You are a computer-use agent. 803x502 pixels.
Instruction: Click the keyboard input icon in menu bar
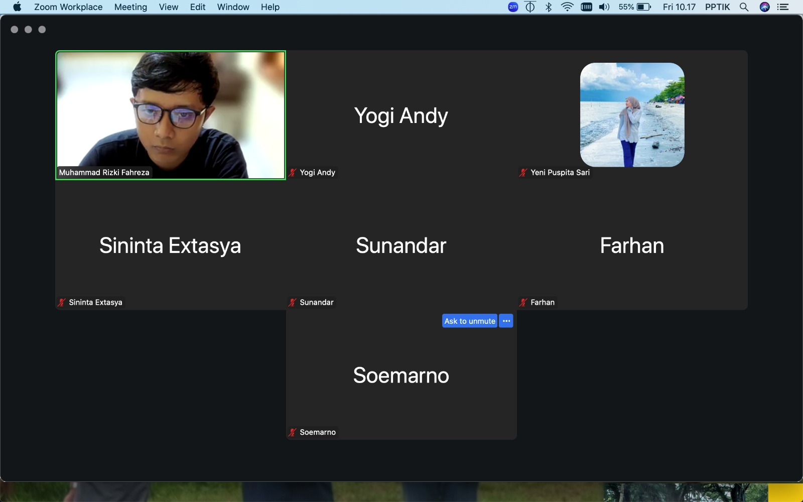coord(586,7)
